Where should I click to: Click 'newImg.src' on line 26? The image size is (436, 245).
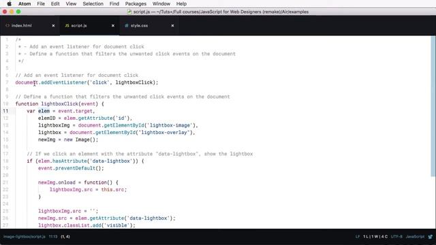click(52, 218)
